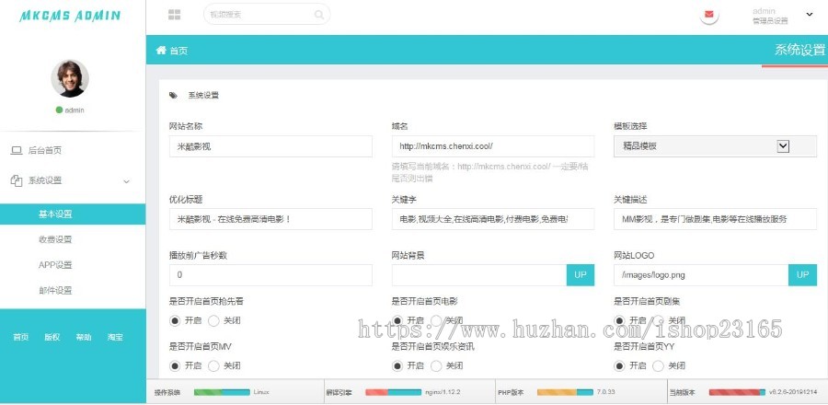Click the home icon in breadcrumb
Image resolution: width=828 pixels, height=405 pixels.
pyautogui.click(x=162, y=51)
